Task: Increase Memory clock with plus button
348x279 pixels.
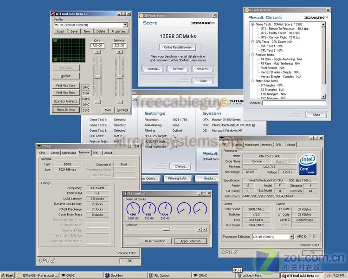Action: (x=119, y=52)
